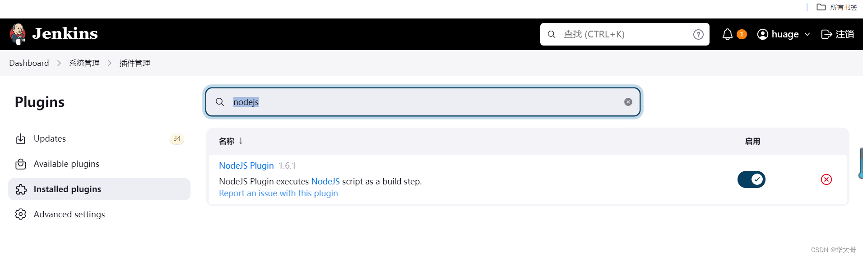Select Installed plugins in sidebar
This screenshot has height=257, width=863.
pyautogui.click(x=67, y=189)
